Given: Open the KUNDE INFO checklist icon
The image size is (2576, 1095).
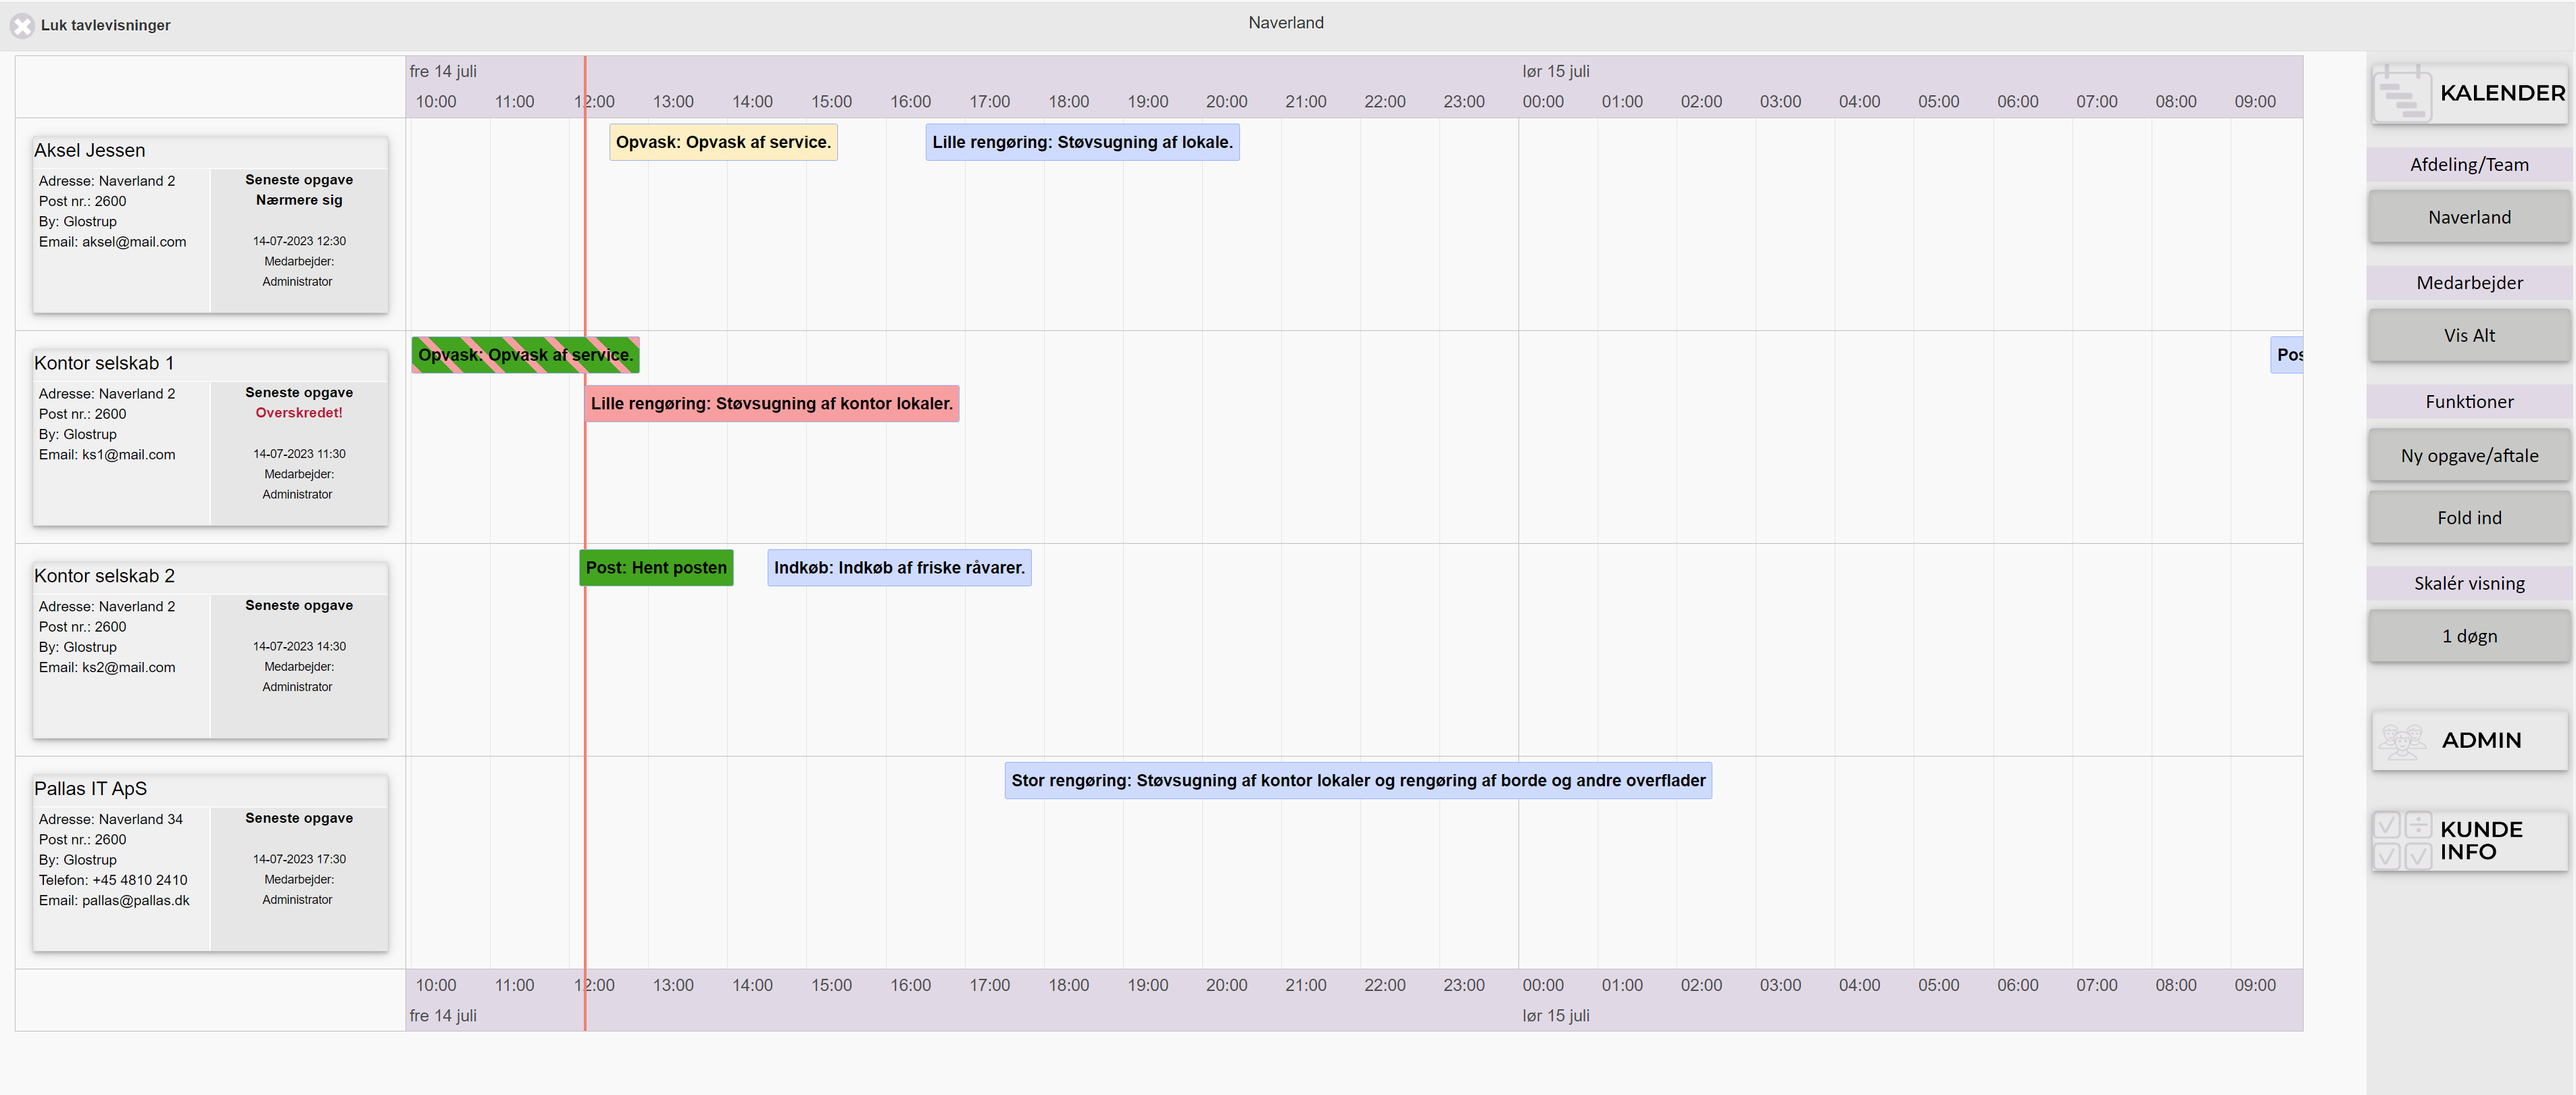Looking at the screenshot, I should tap(2403, 841).
